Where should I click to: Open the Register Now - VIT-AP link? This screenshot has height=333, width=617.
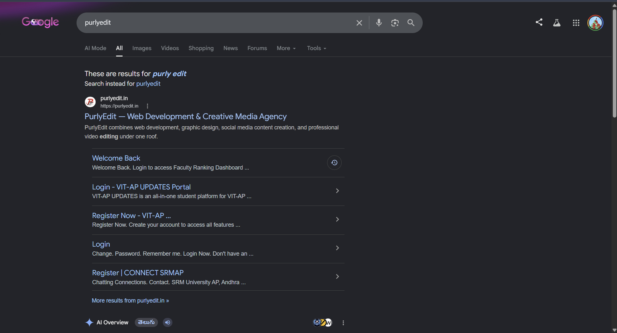coord(131,216)
